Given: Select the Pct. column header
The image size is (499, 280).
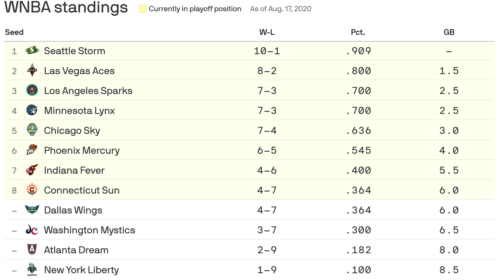Looking at the screenshot, I should click(358, 32).
